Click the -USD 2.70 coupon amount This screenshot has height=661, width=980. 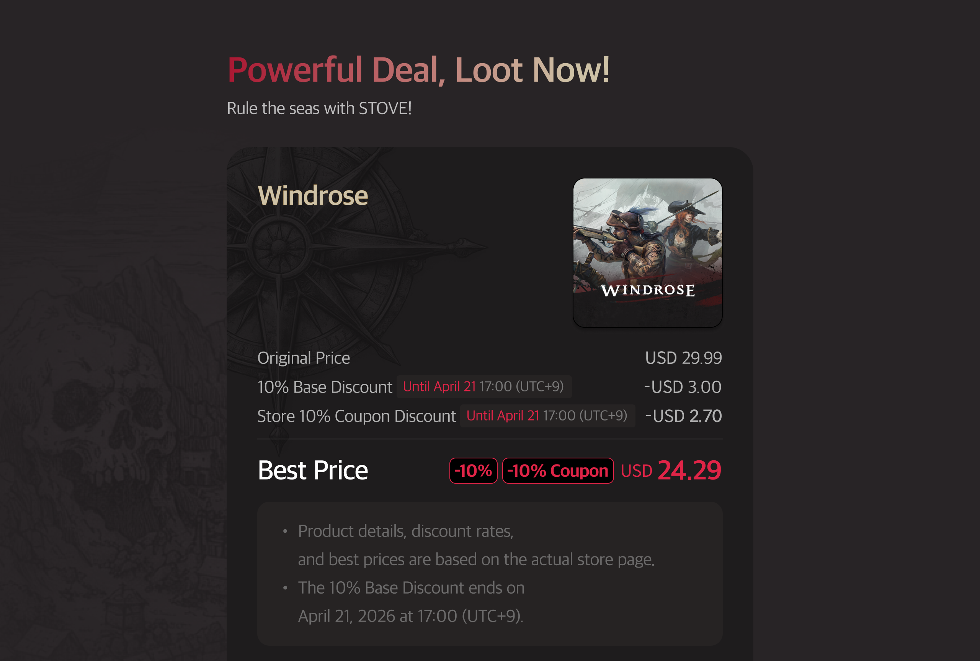[x=683, y=416]
